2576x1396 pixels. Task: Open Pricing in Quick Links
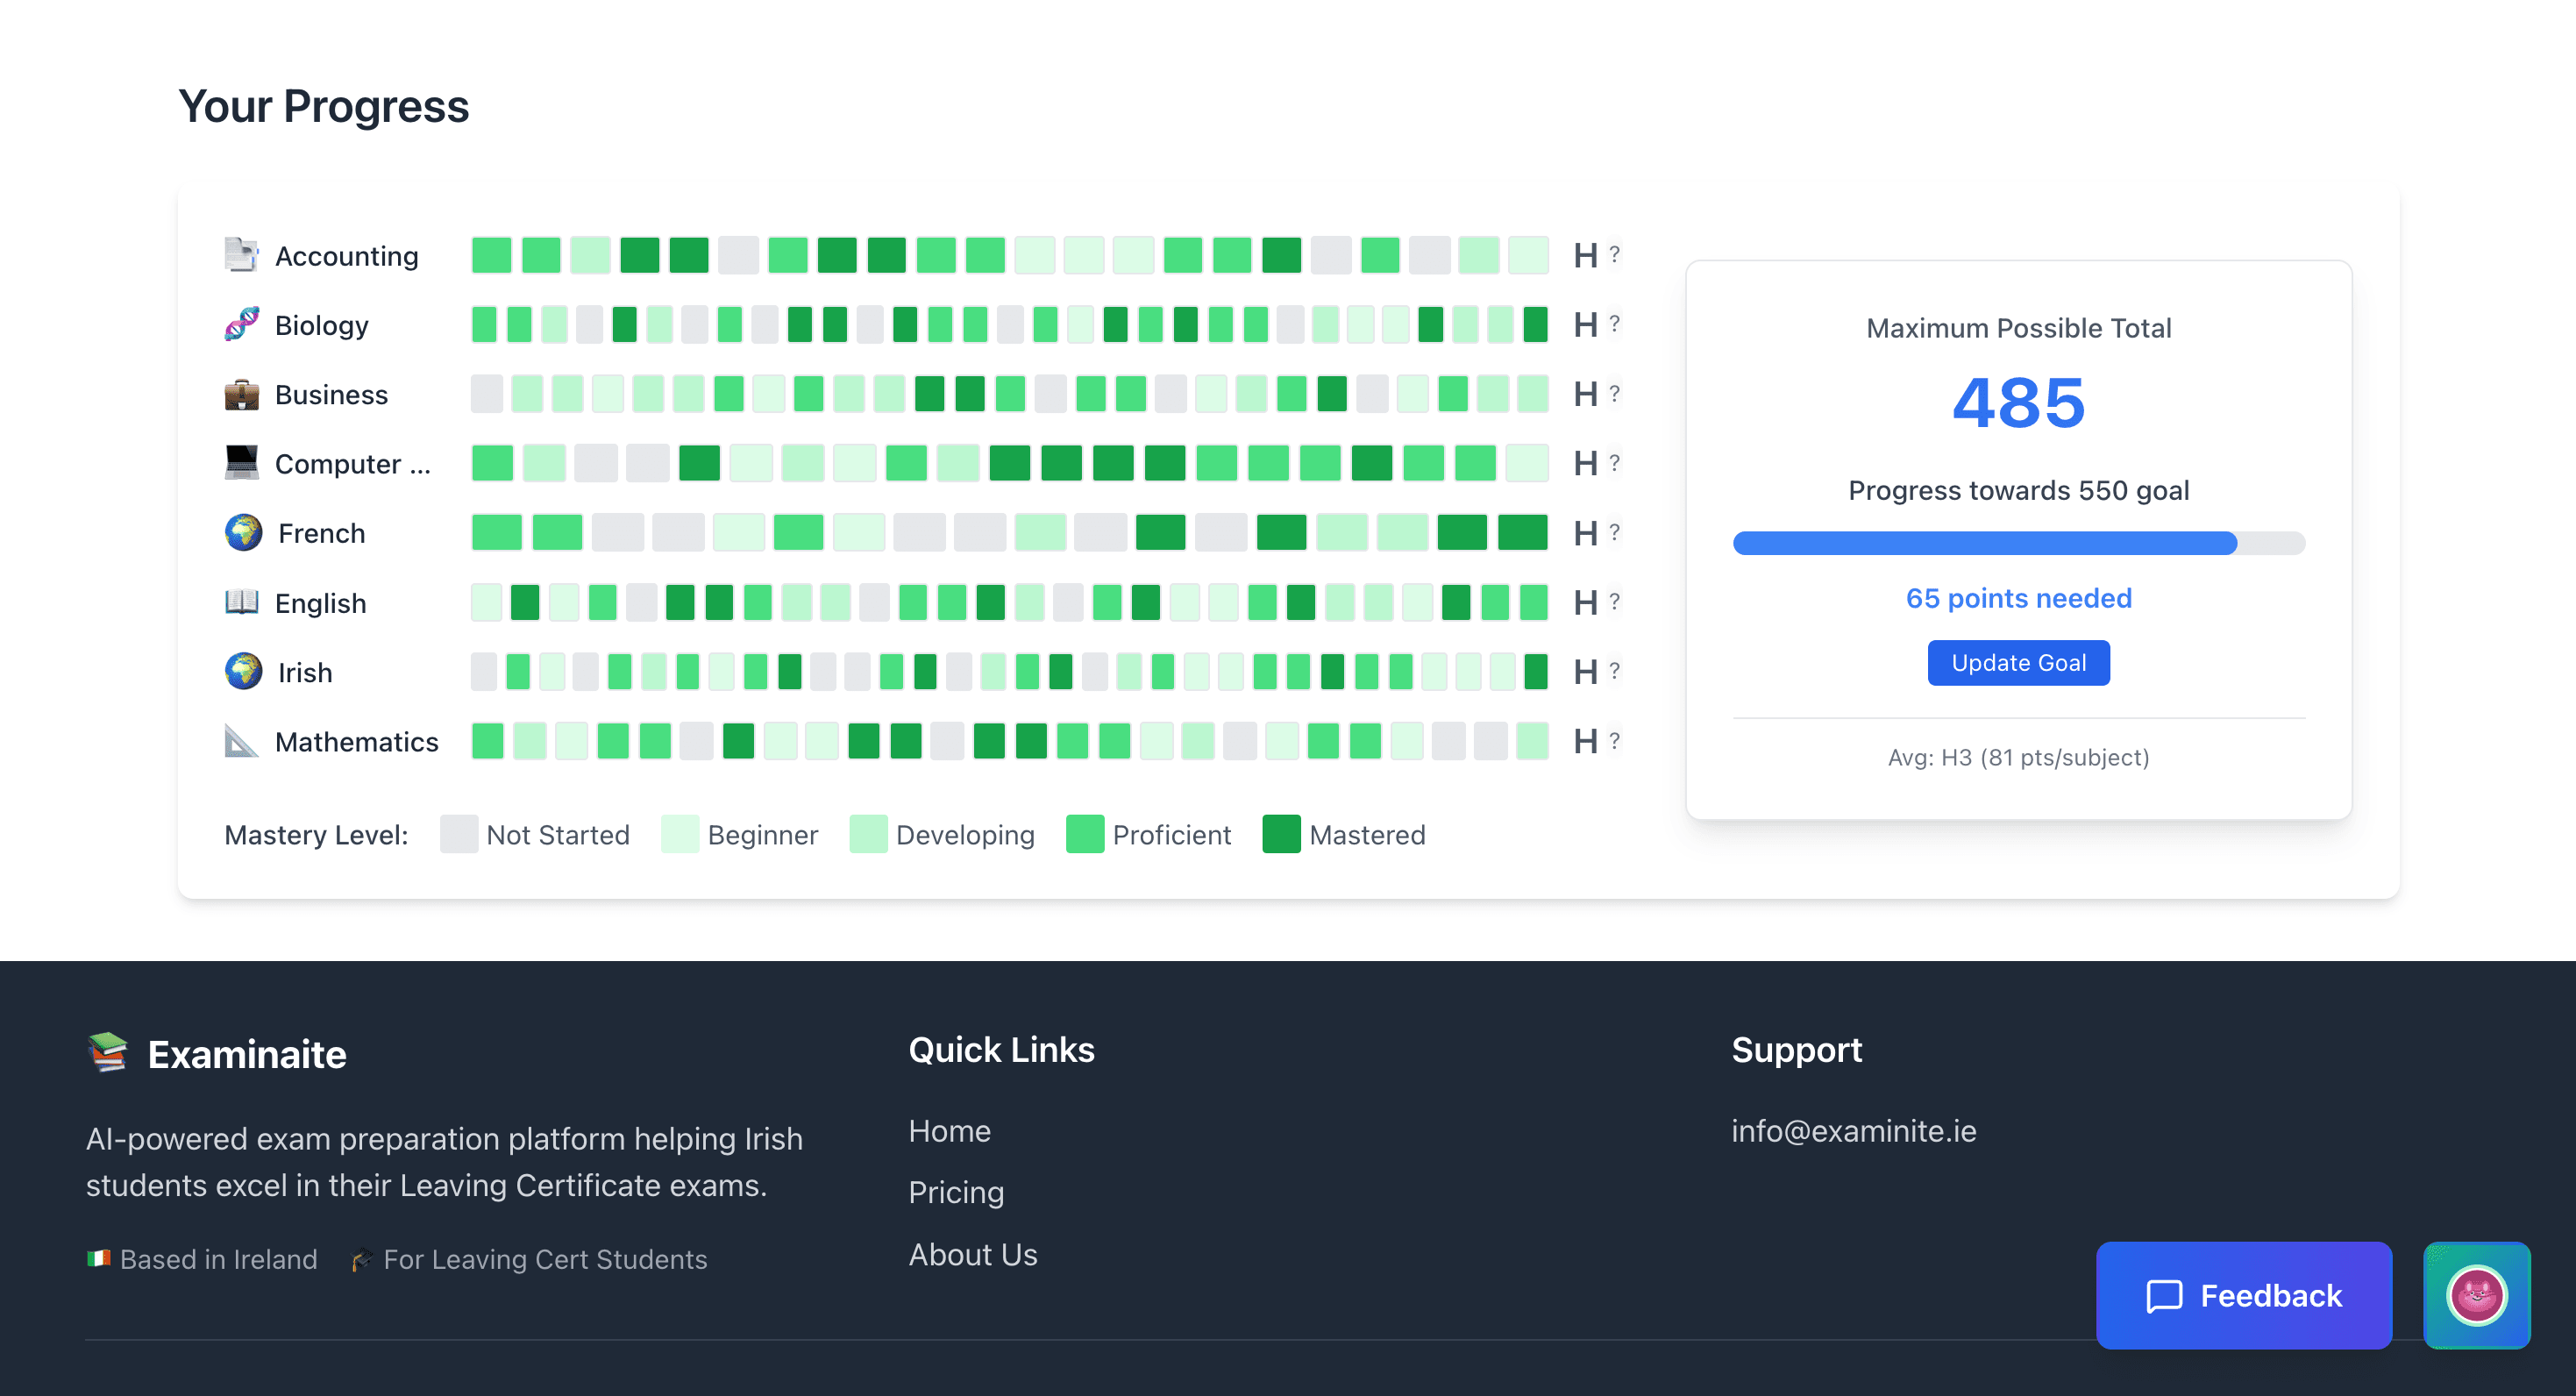tap(956, 1192)
